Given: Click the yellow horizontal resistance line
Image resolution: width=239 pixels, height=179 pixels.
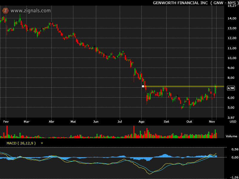Looking at the screenshot, I should point(184,86).
